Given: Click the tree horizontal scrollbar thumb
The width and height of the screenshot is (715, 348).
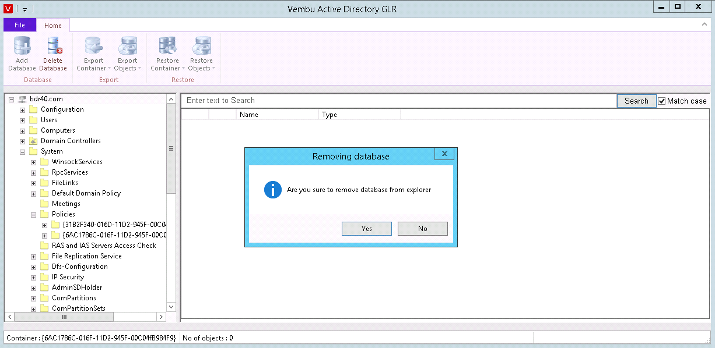Looking at the screenshot, I should [x=64, y=317].
